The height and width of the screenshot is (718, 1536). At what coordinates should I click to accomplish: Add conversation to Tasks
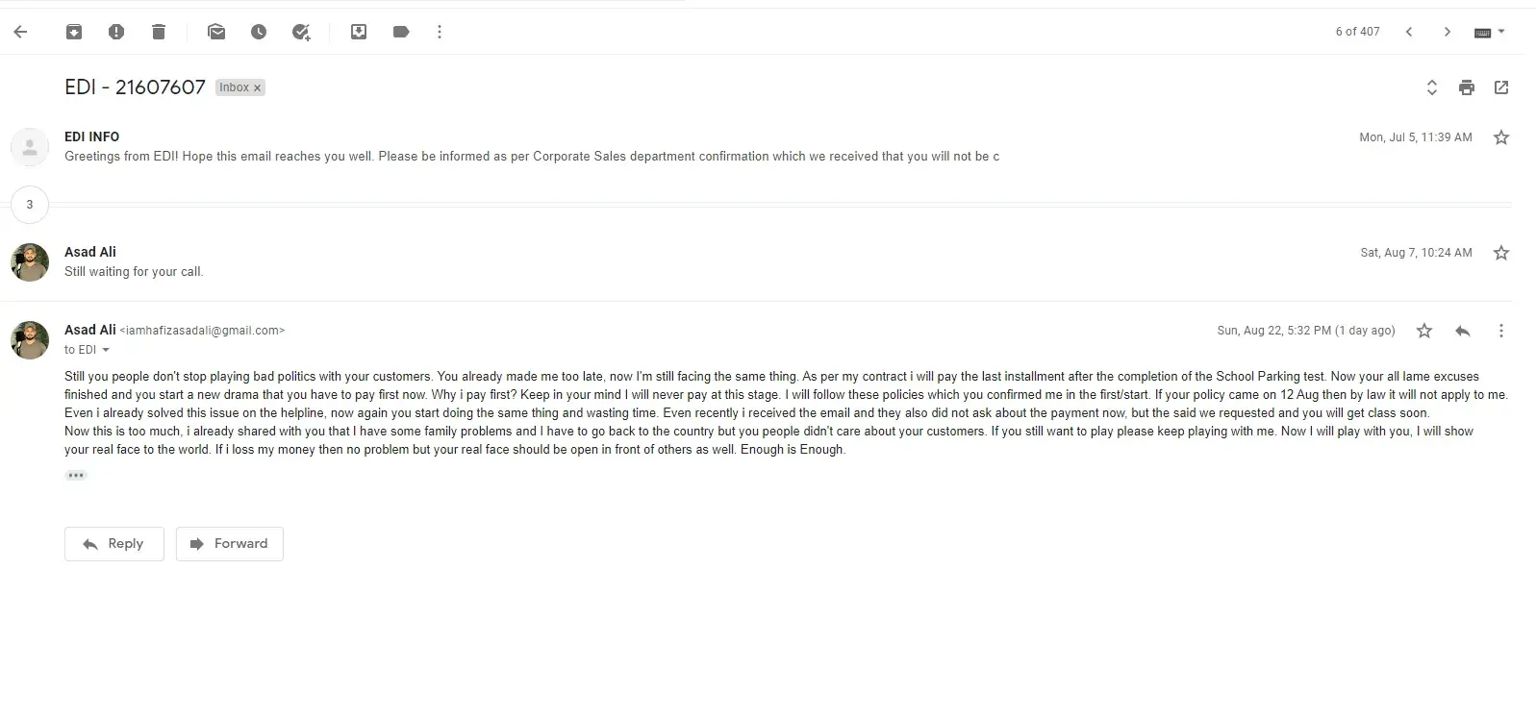click(301, 32)
